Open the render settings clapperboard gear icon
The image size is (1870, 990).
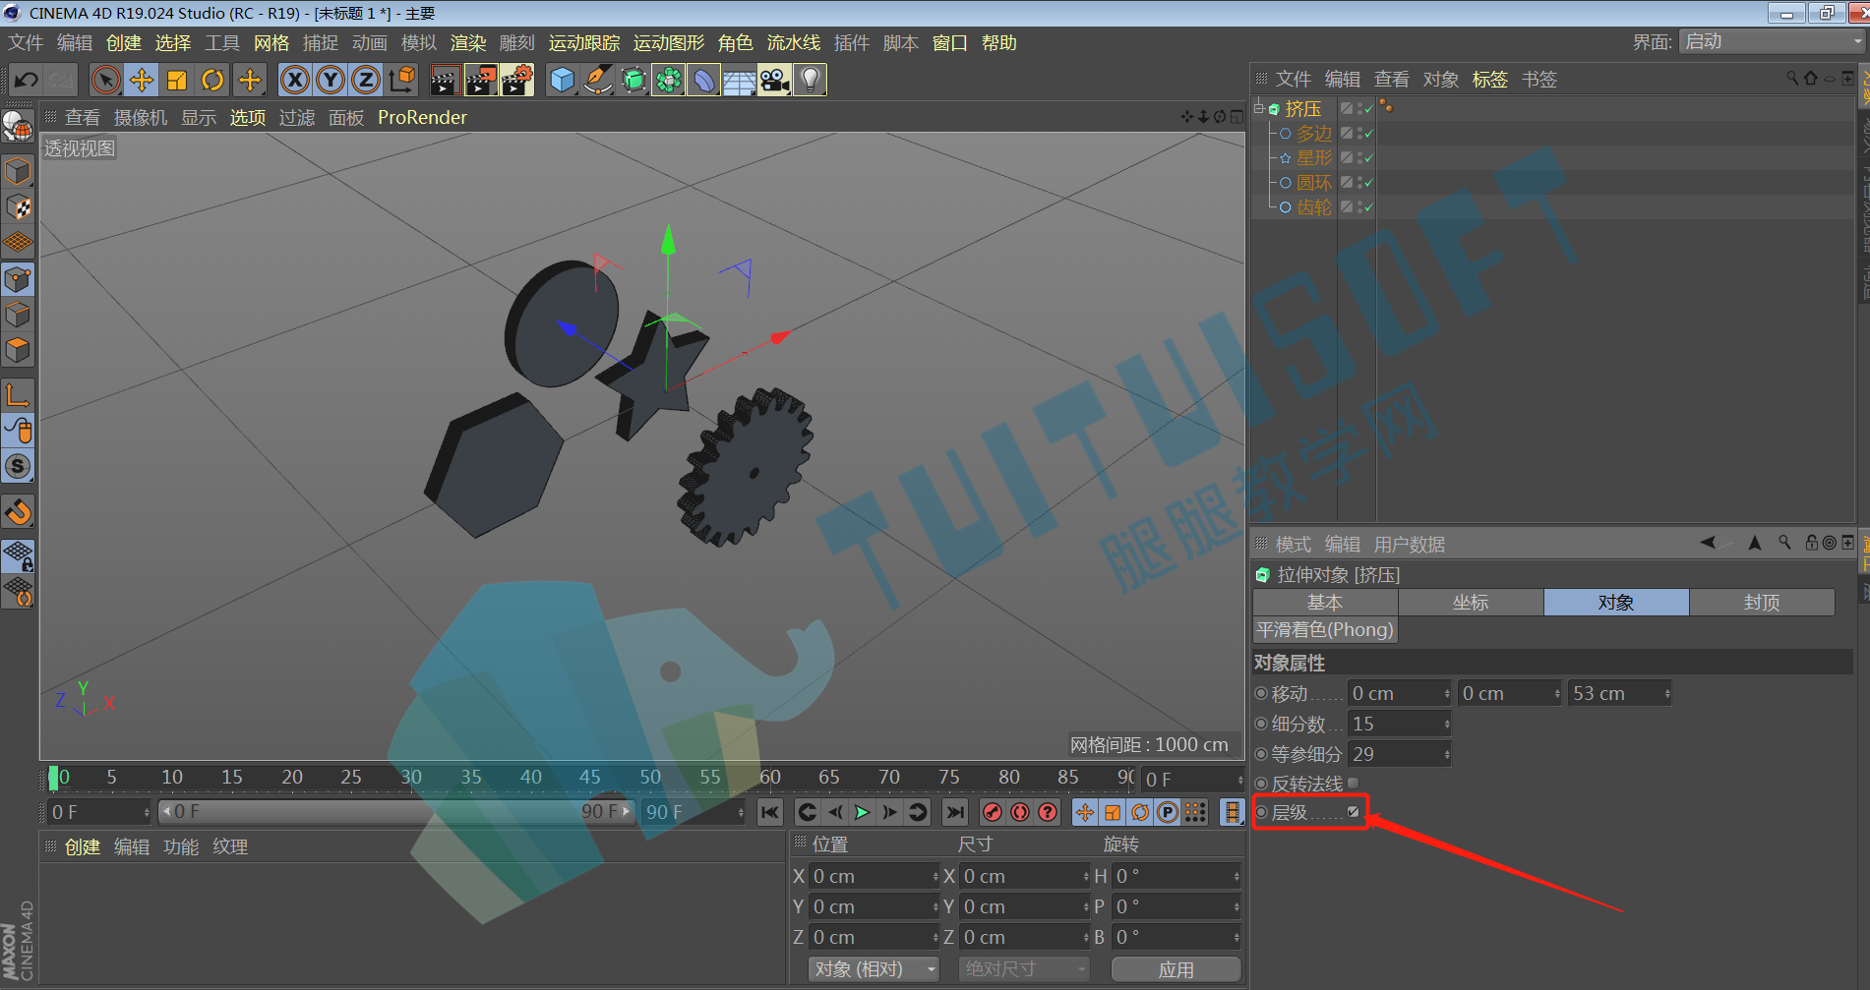[x=516, y=80]
